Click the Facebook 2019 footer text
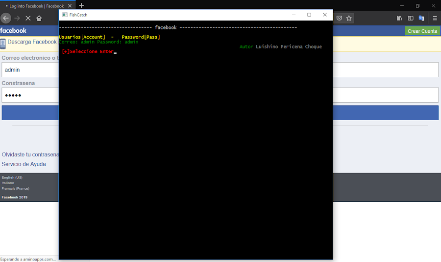441x262 pixels. coord(14,197)
